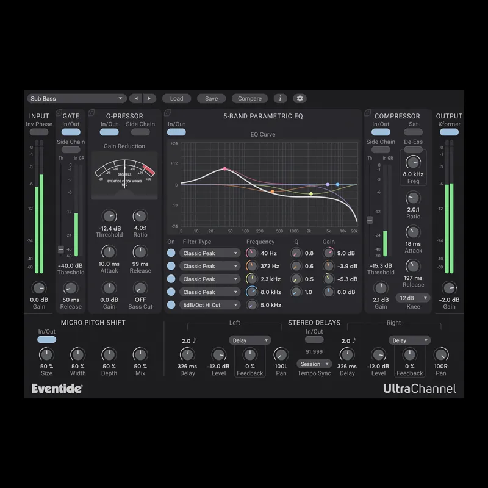This screenshot has width=488, height=488.
Task: Click the Right delay Feedback knob
Action: point(409,354)
